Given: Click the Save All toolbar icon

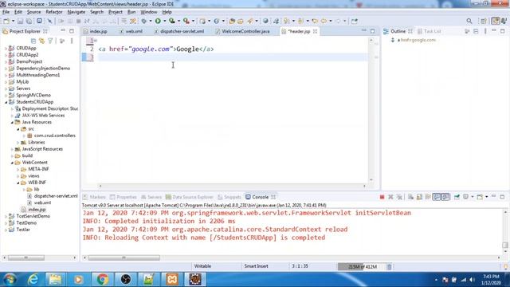Looking at the screenshot, I should [29, 22].
